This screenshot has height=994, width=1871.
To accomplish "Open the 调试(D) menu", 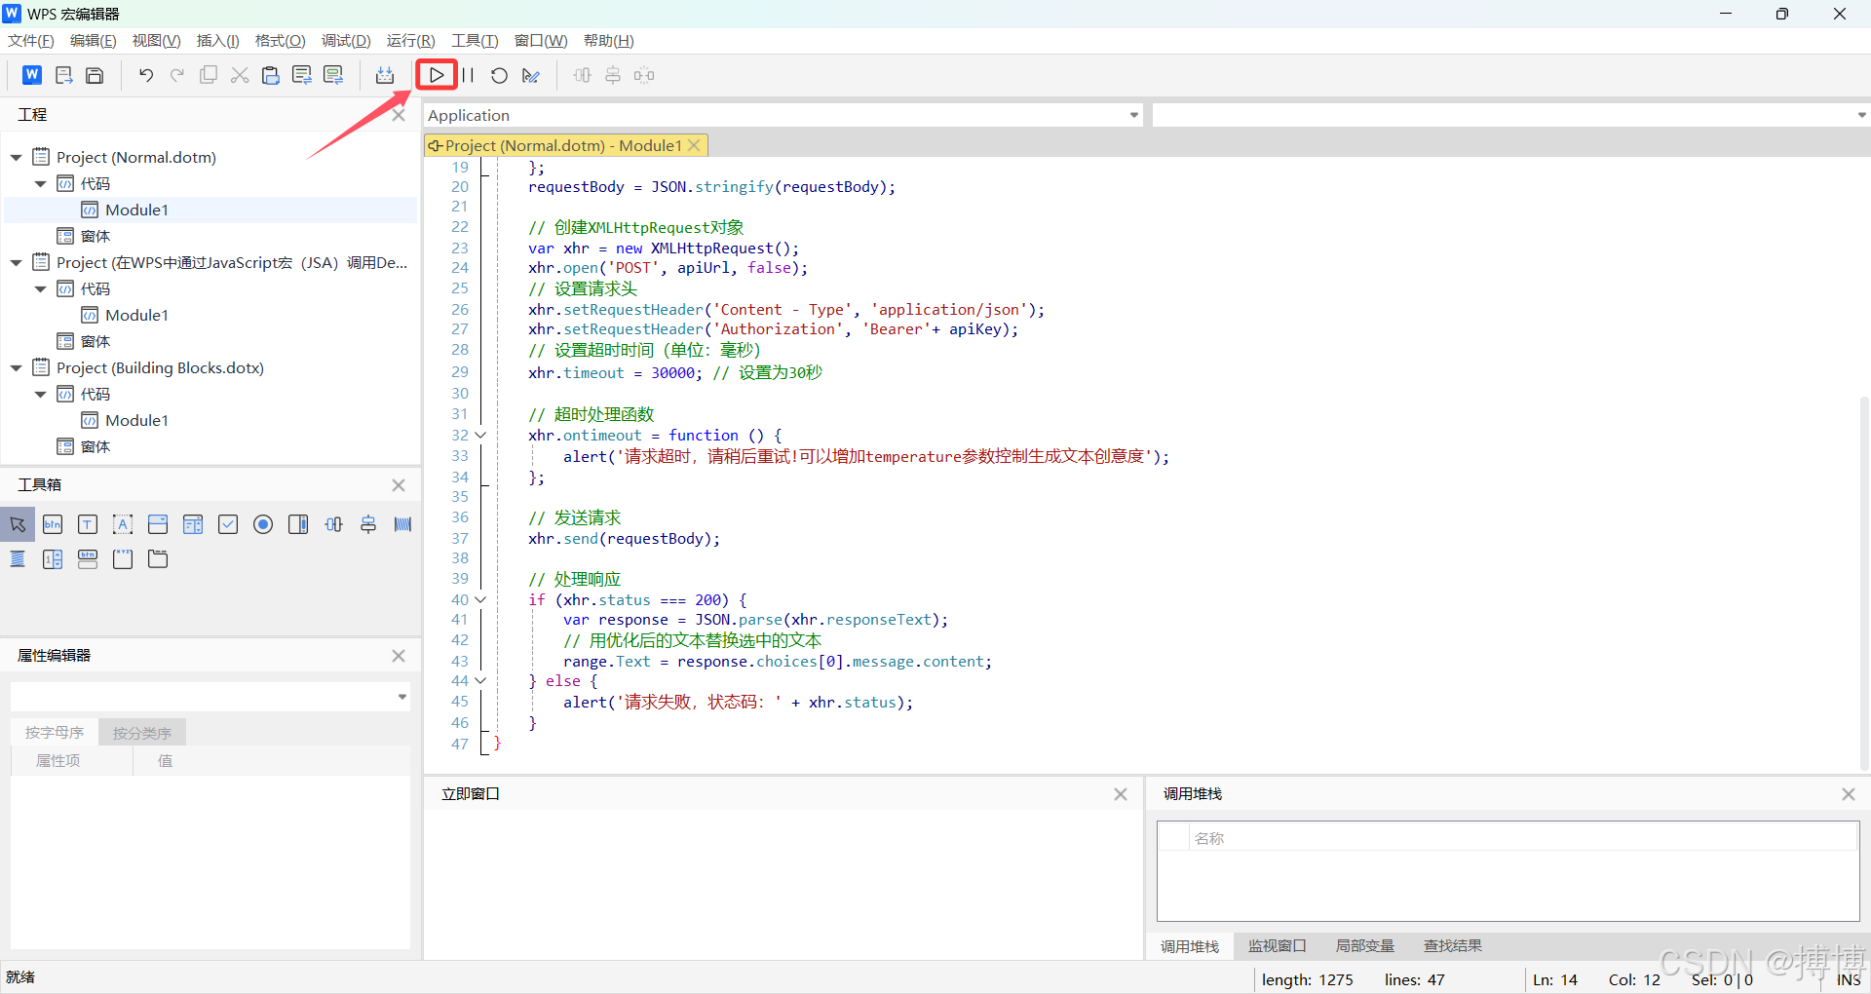I will click(347, 41).
